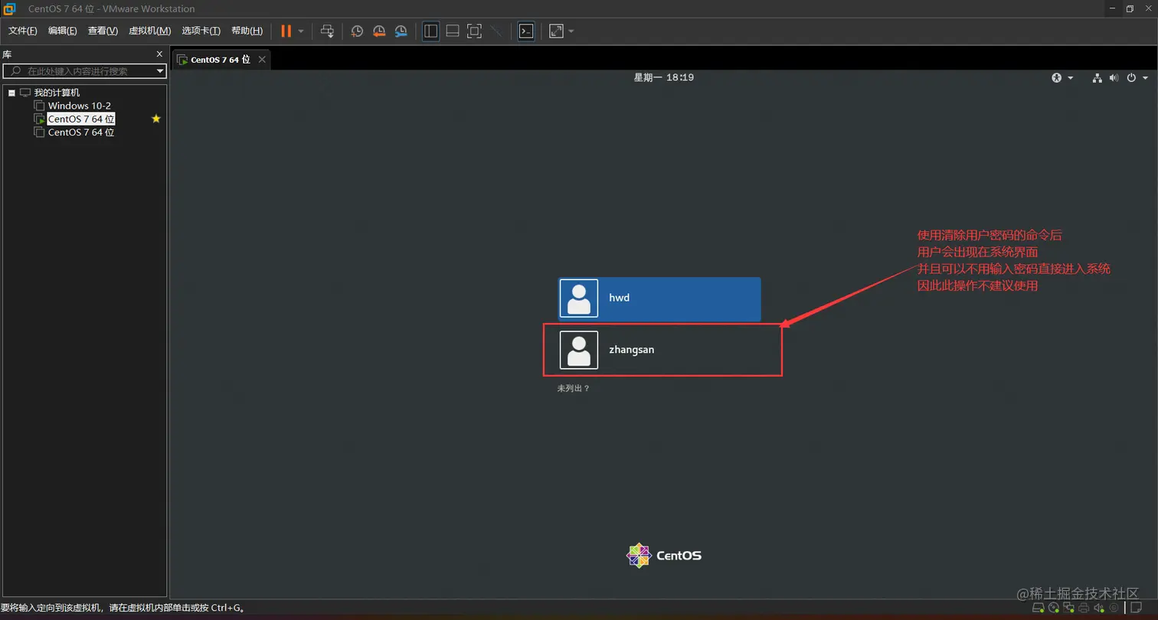The height and width of the screenshot is (620, 1158).
Task: Close the CentOS 7 64 位 tab
Action: tap(262, 60)
